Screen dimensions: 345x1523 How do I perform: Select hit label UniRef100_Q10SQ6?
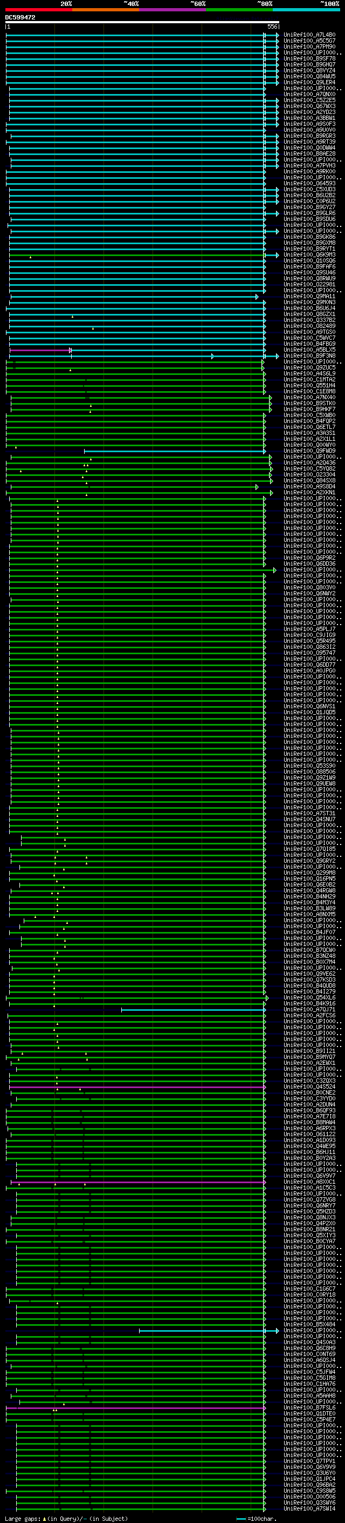[309, 261]
